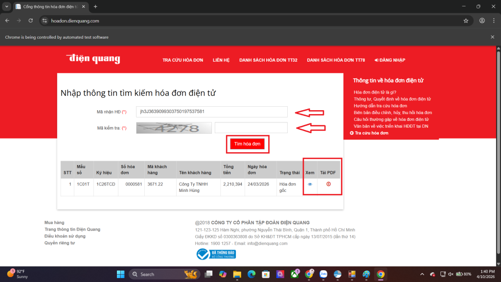The image size is (501, 282).
Task: Click the ĐĂNG NHẬP login link
Action: point(389,60)
